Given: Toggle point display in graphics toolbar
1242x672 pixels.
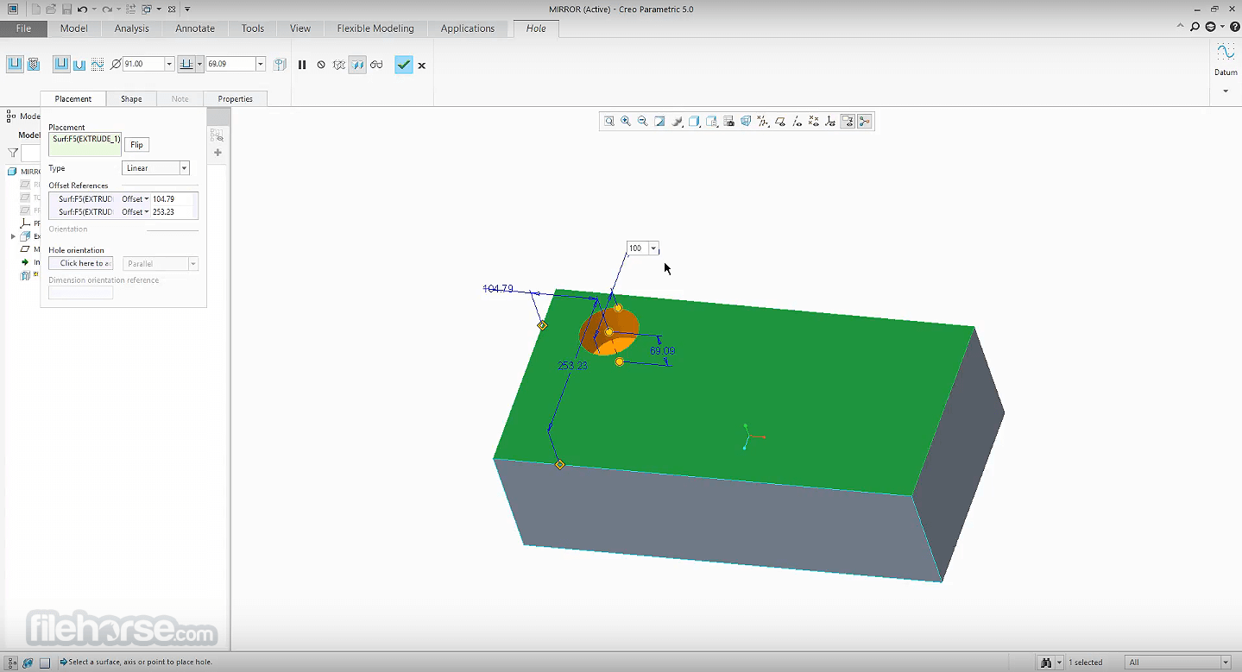Looking at the screenshot, I should click(814, 122).
